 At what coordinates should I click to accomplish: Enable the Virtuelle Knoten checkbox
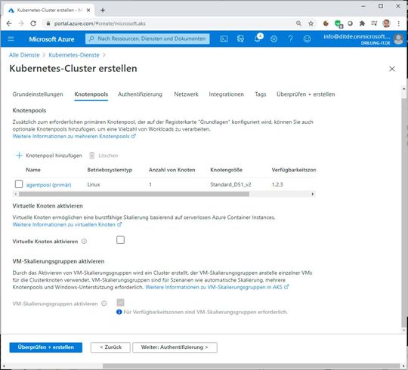coord(120,239)
